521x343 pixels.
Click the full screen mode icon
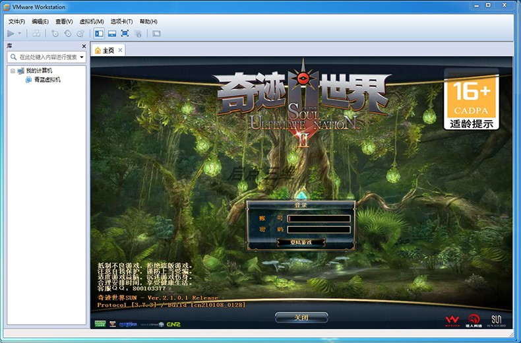pyautogui.click(x=125, y=33)
